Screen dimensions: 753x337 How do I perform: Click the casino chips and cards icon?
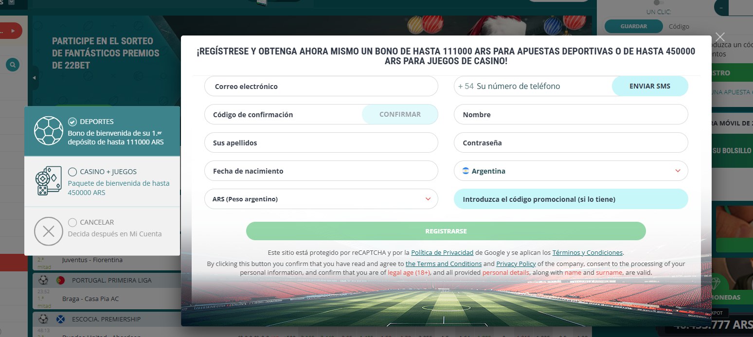point(49,181)
